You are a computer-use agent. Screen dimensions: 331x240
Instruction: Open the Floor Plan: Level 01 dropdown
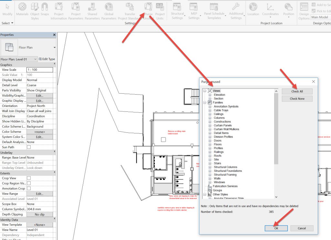(x=19, y=59)
